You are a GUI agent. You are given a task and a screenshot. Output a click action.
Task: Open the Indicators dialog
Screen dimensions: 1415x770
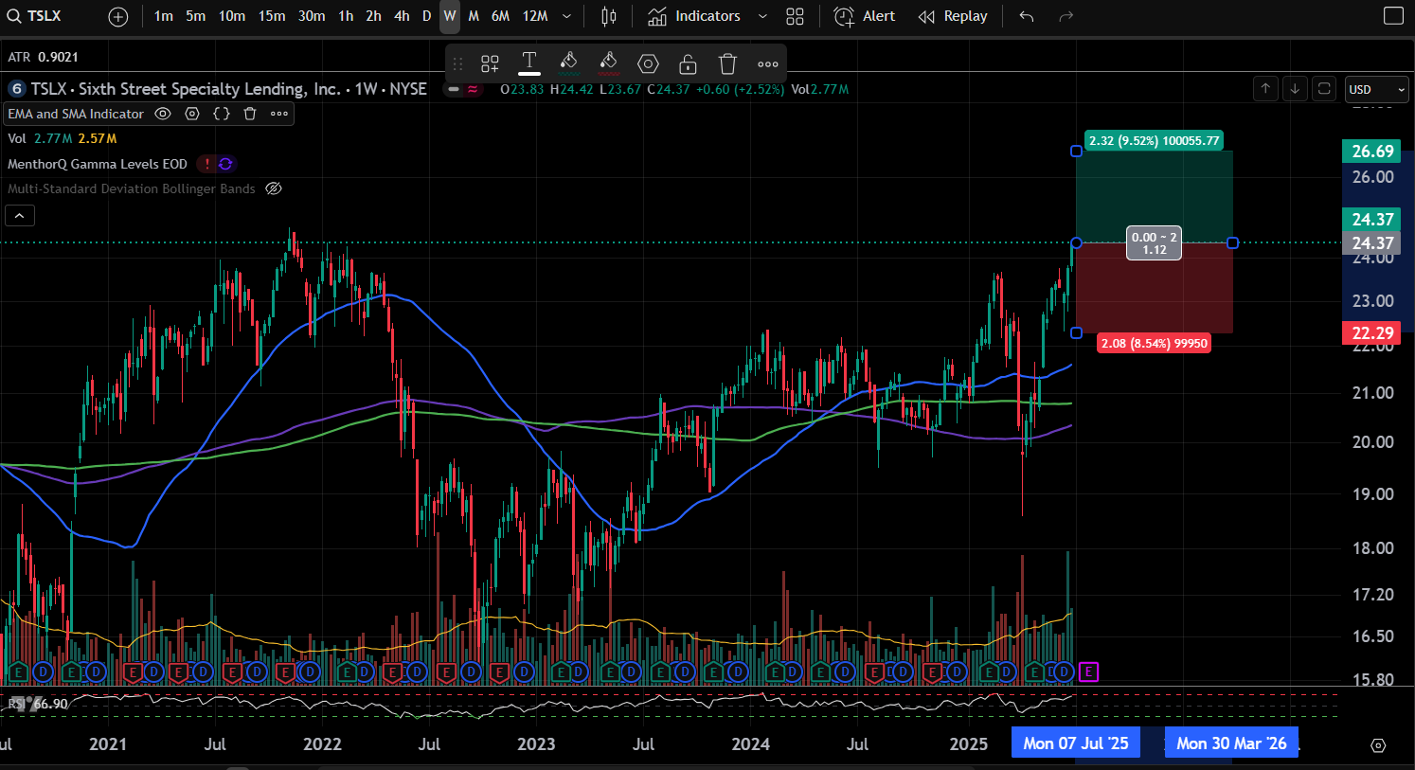pyautogui.click(x=694, y=16)
